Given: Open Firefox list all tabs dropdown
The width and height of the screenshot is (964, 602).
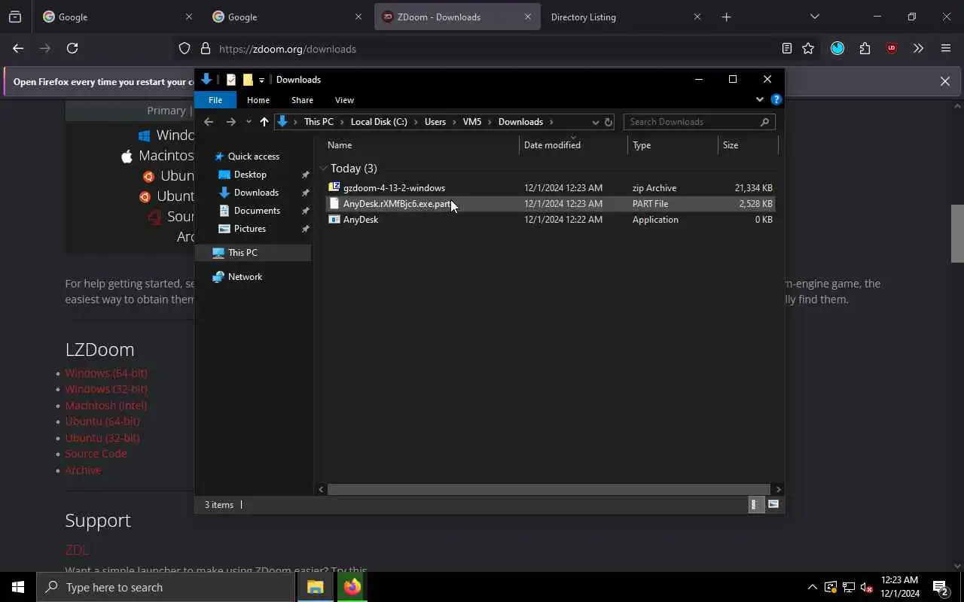Looking at the screenshot, I should point(814,17).
